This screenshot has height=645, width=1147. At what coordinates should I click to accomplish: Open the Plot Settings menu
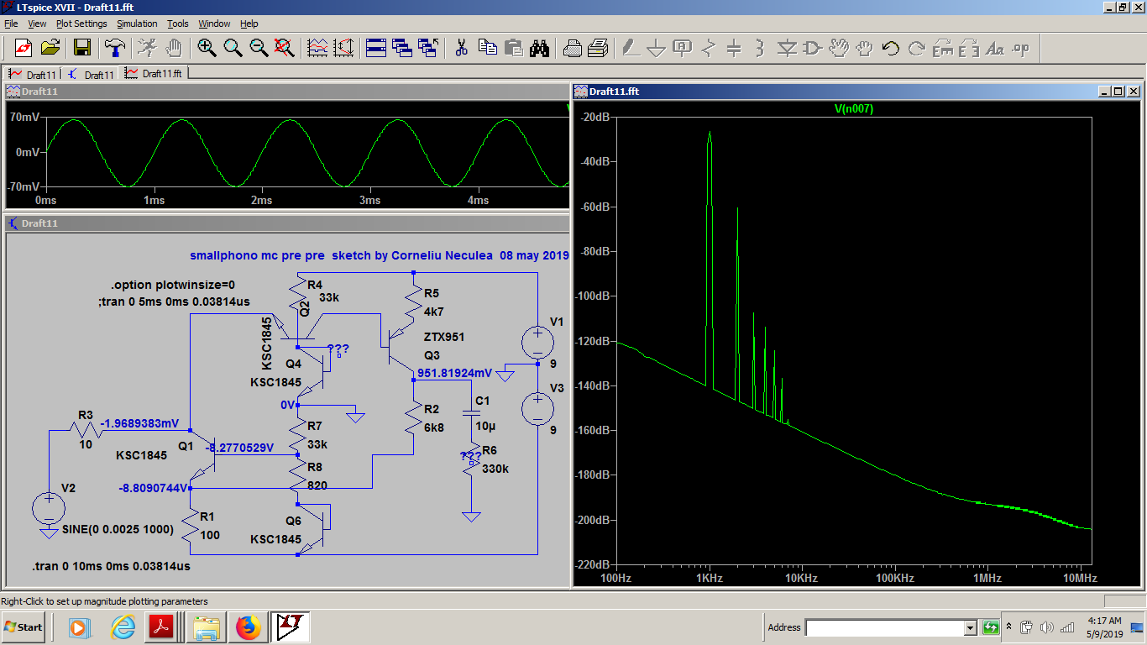81,24
